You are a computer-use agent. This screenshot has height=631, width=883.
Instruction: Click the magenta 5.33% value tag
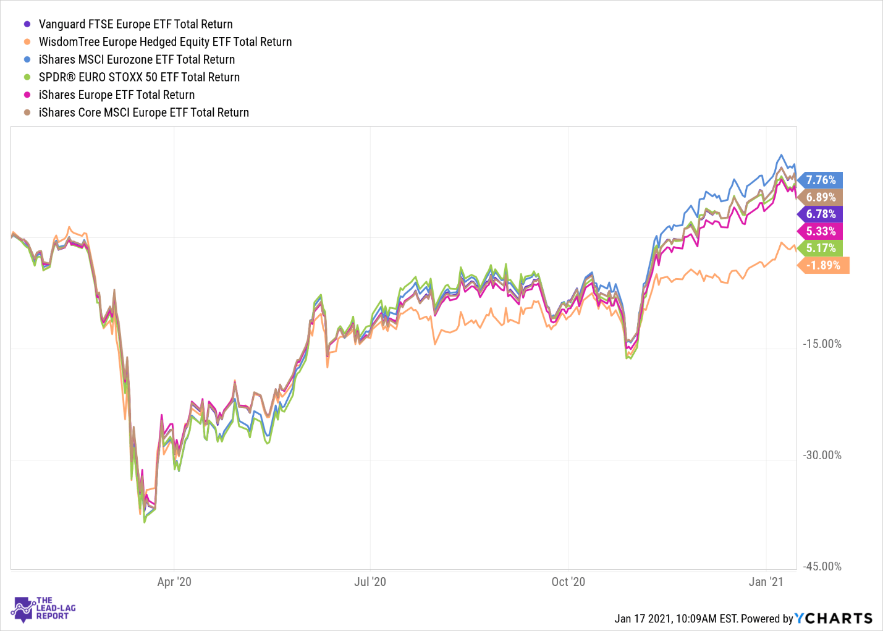[x=820, y=231]
